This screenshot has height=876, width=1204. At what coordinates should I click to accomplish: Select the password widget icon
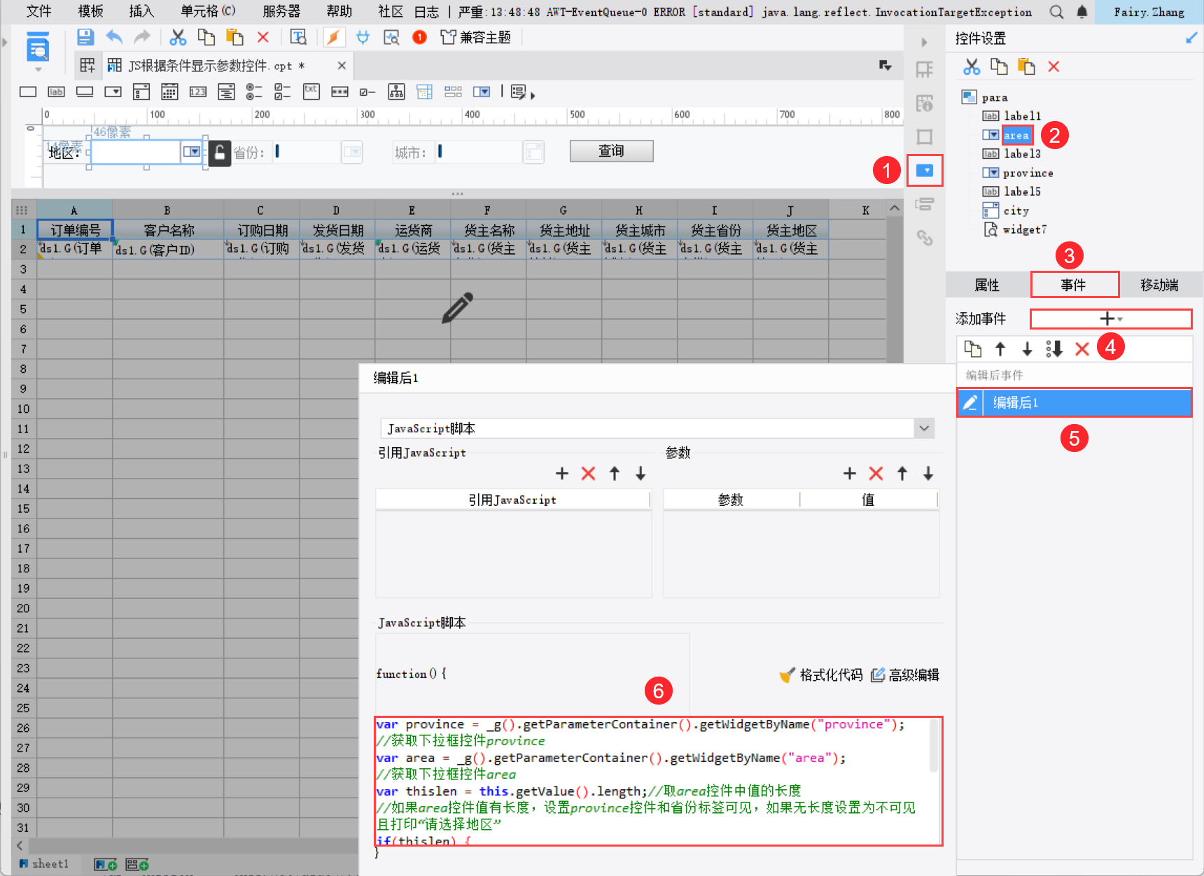tap(339, 92)
